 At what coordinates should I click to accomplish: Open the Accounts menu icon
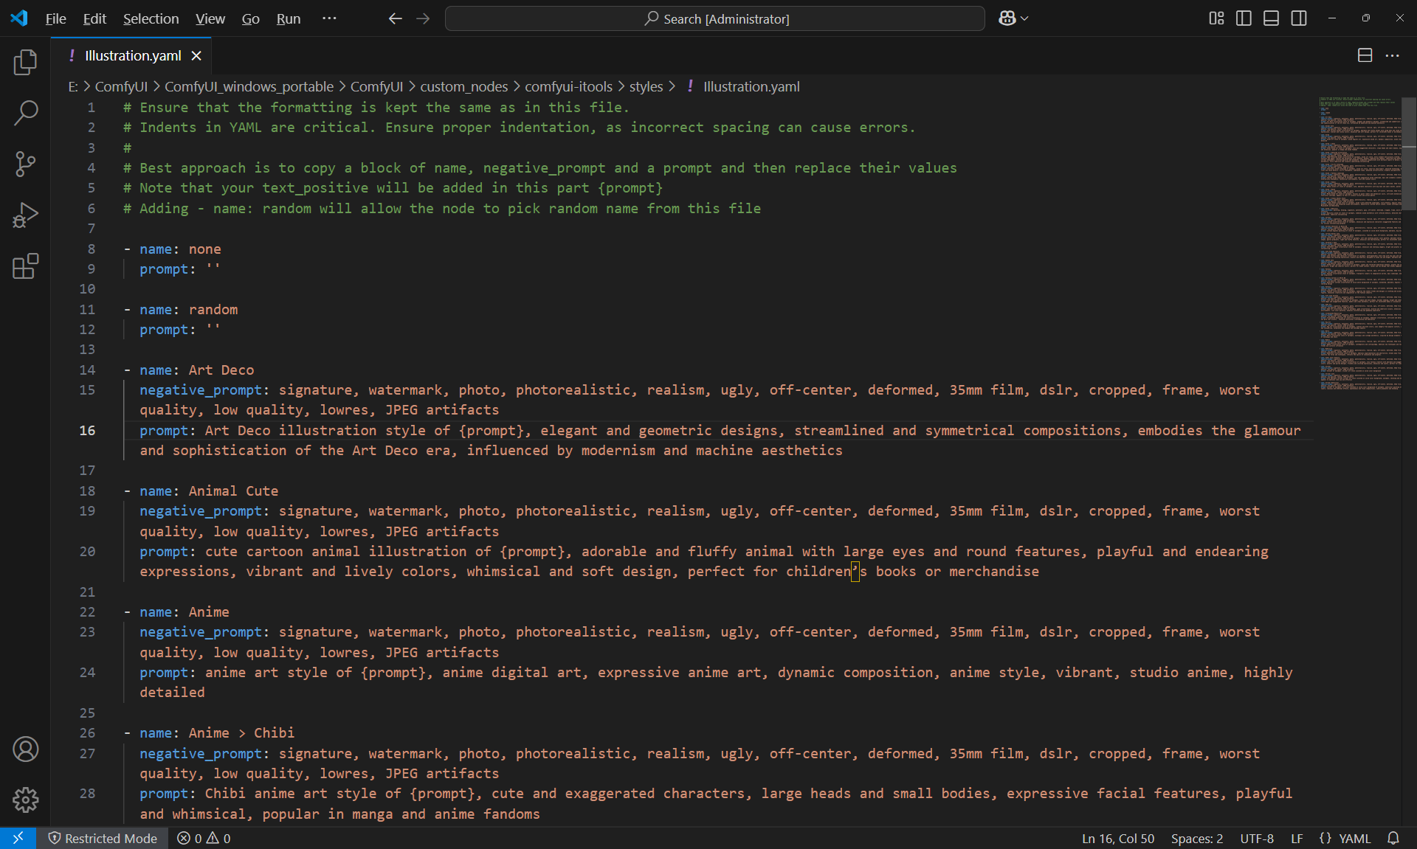coord(25,749)
